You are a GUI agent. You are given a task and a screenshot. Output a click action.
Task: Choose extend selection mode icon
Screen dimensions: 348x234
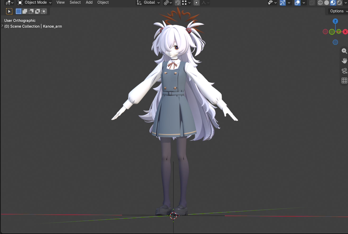[25, 11]
